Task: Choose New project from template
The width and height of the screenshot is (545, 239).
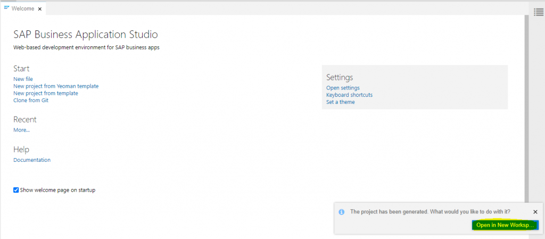Action: click(x=46, y=93)
